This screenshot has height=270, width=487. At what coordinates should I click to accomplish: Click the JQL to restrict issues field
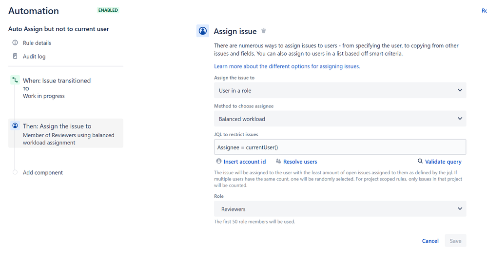[x=340, y=147]
